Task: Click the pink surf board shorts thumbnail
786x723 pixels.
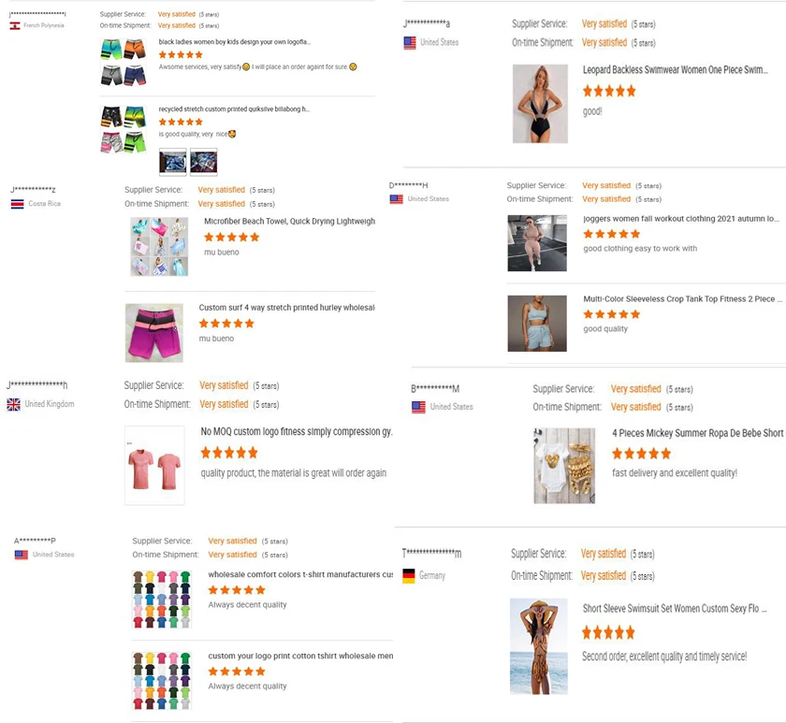Action: [154, 332]
